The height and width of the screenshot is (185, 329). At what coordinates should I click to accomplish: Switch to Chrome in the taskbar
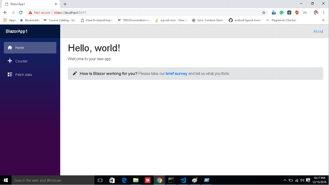click(x=159, y=180)
